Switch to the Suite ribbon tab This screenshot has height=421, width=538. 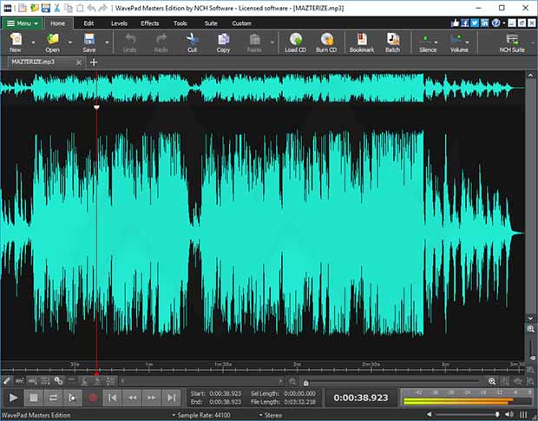point(211,23)
